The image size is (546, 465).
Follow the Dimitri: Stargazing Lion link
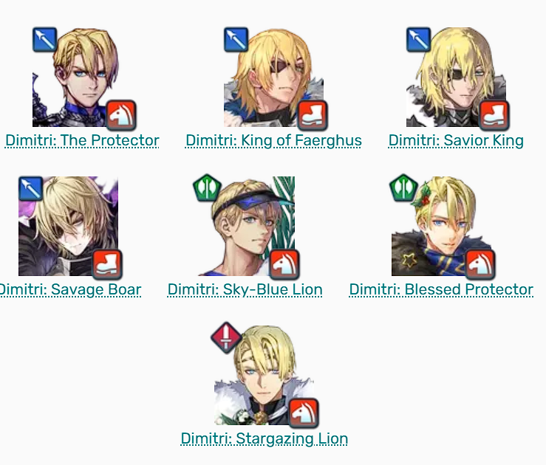(x=265, y=438)
